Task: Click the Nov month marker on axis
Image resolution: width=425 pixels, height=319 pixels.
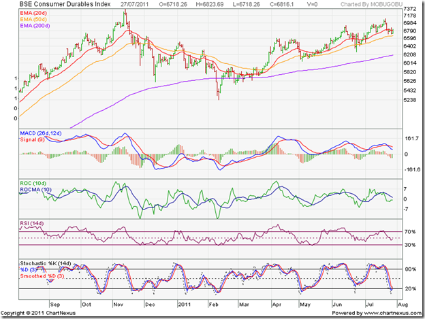Action: (119, 305)
